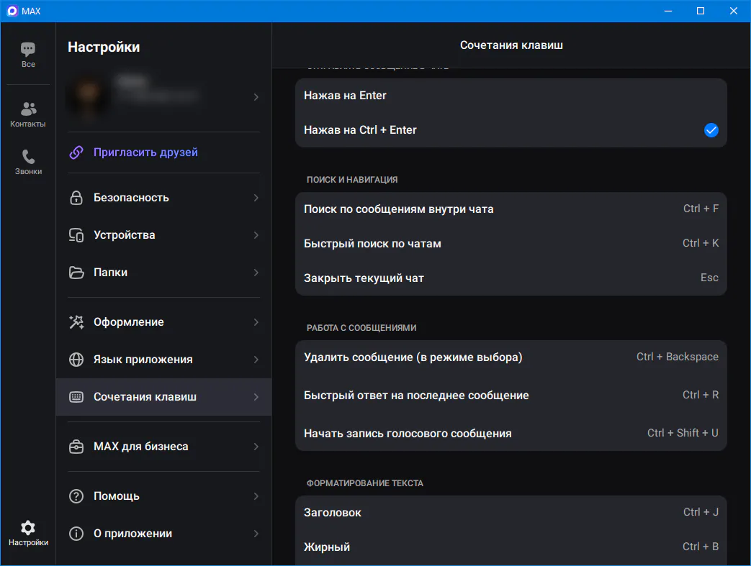Click the Оформление magic wand icon
This screenshot has height=566, width=751.
pyautogui.click(x=76, y=322)
